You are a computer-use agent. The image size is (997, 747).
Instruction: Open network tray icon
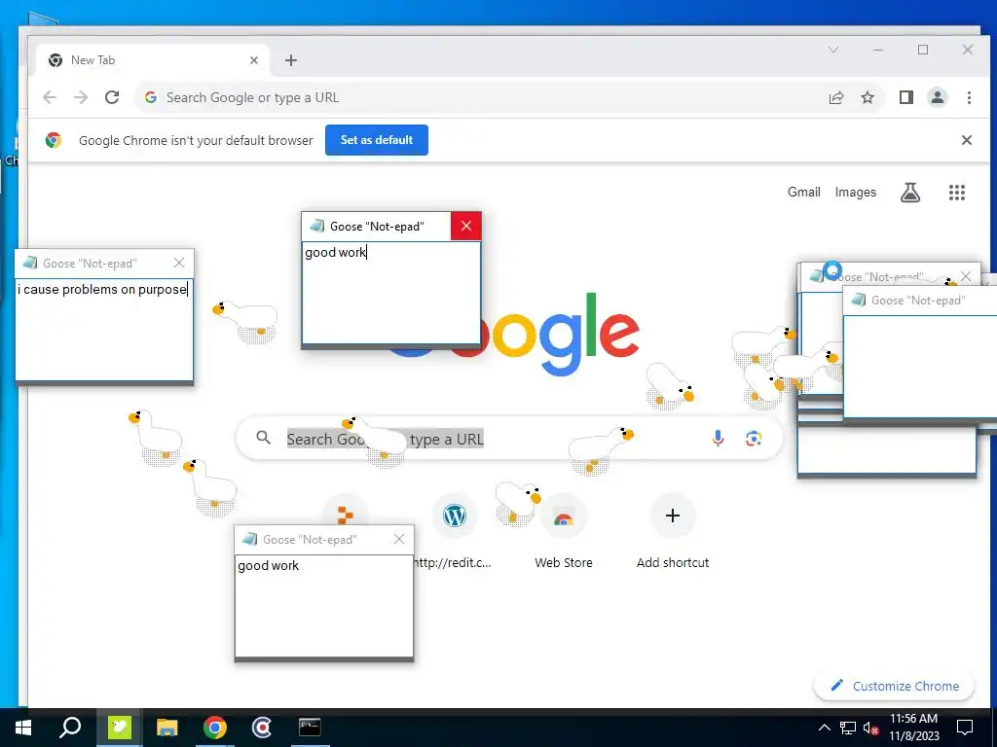pyautogui.click(x=848, y=728)
